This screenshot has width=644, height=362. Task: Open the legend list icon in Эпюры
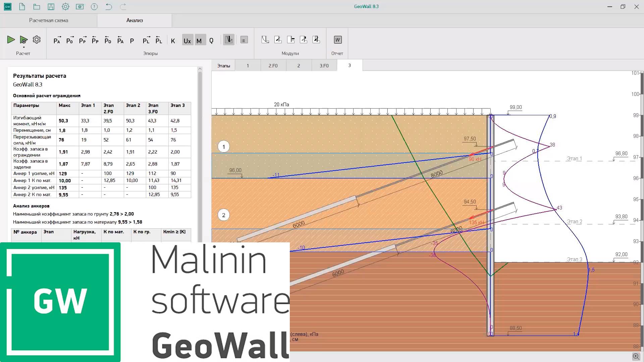coord(244,40)
